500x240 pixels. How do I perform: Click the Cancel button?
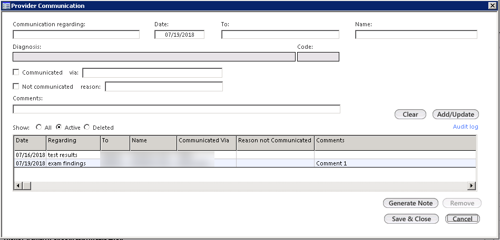click(463, 218)
